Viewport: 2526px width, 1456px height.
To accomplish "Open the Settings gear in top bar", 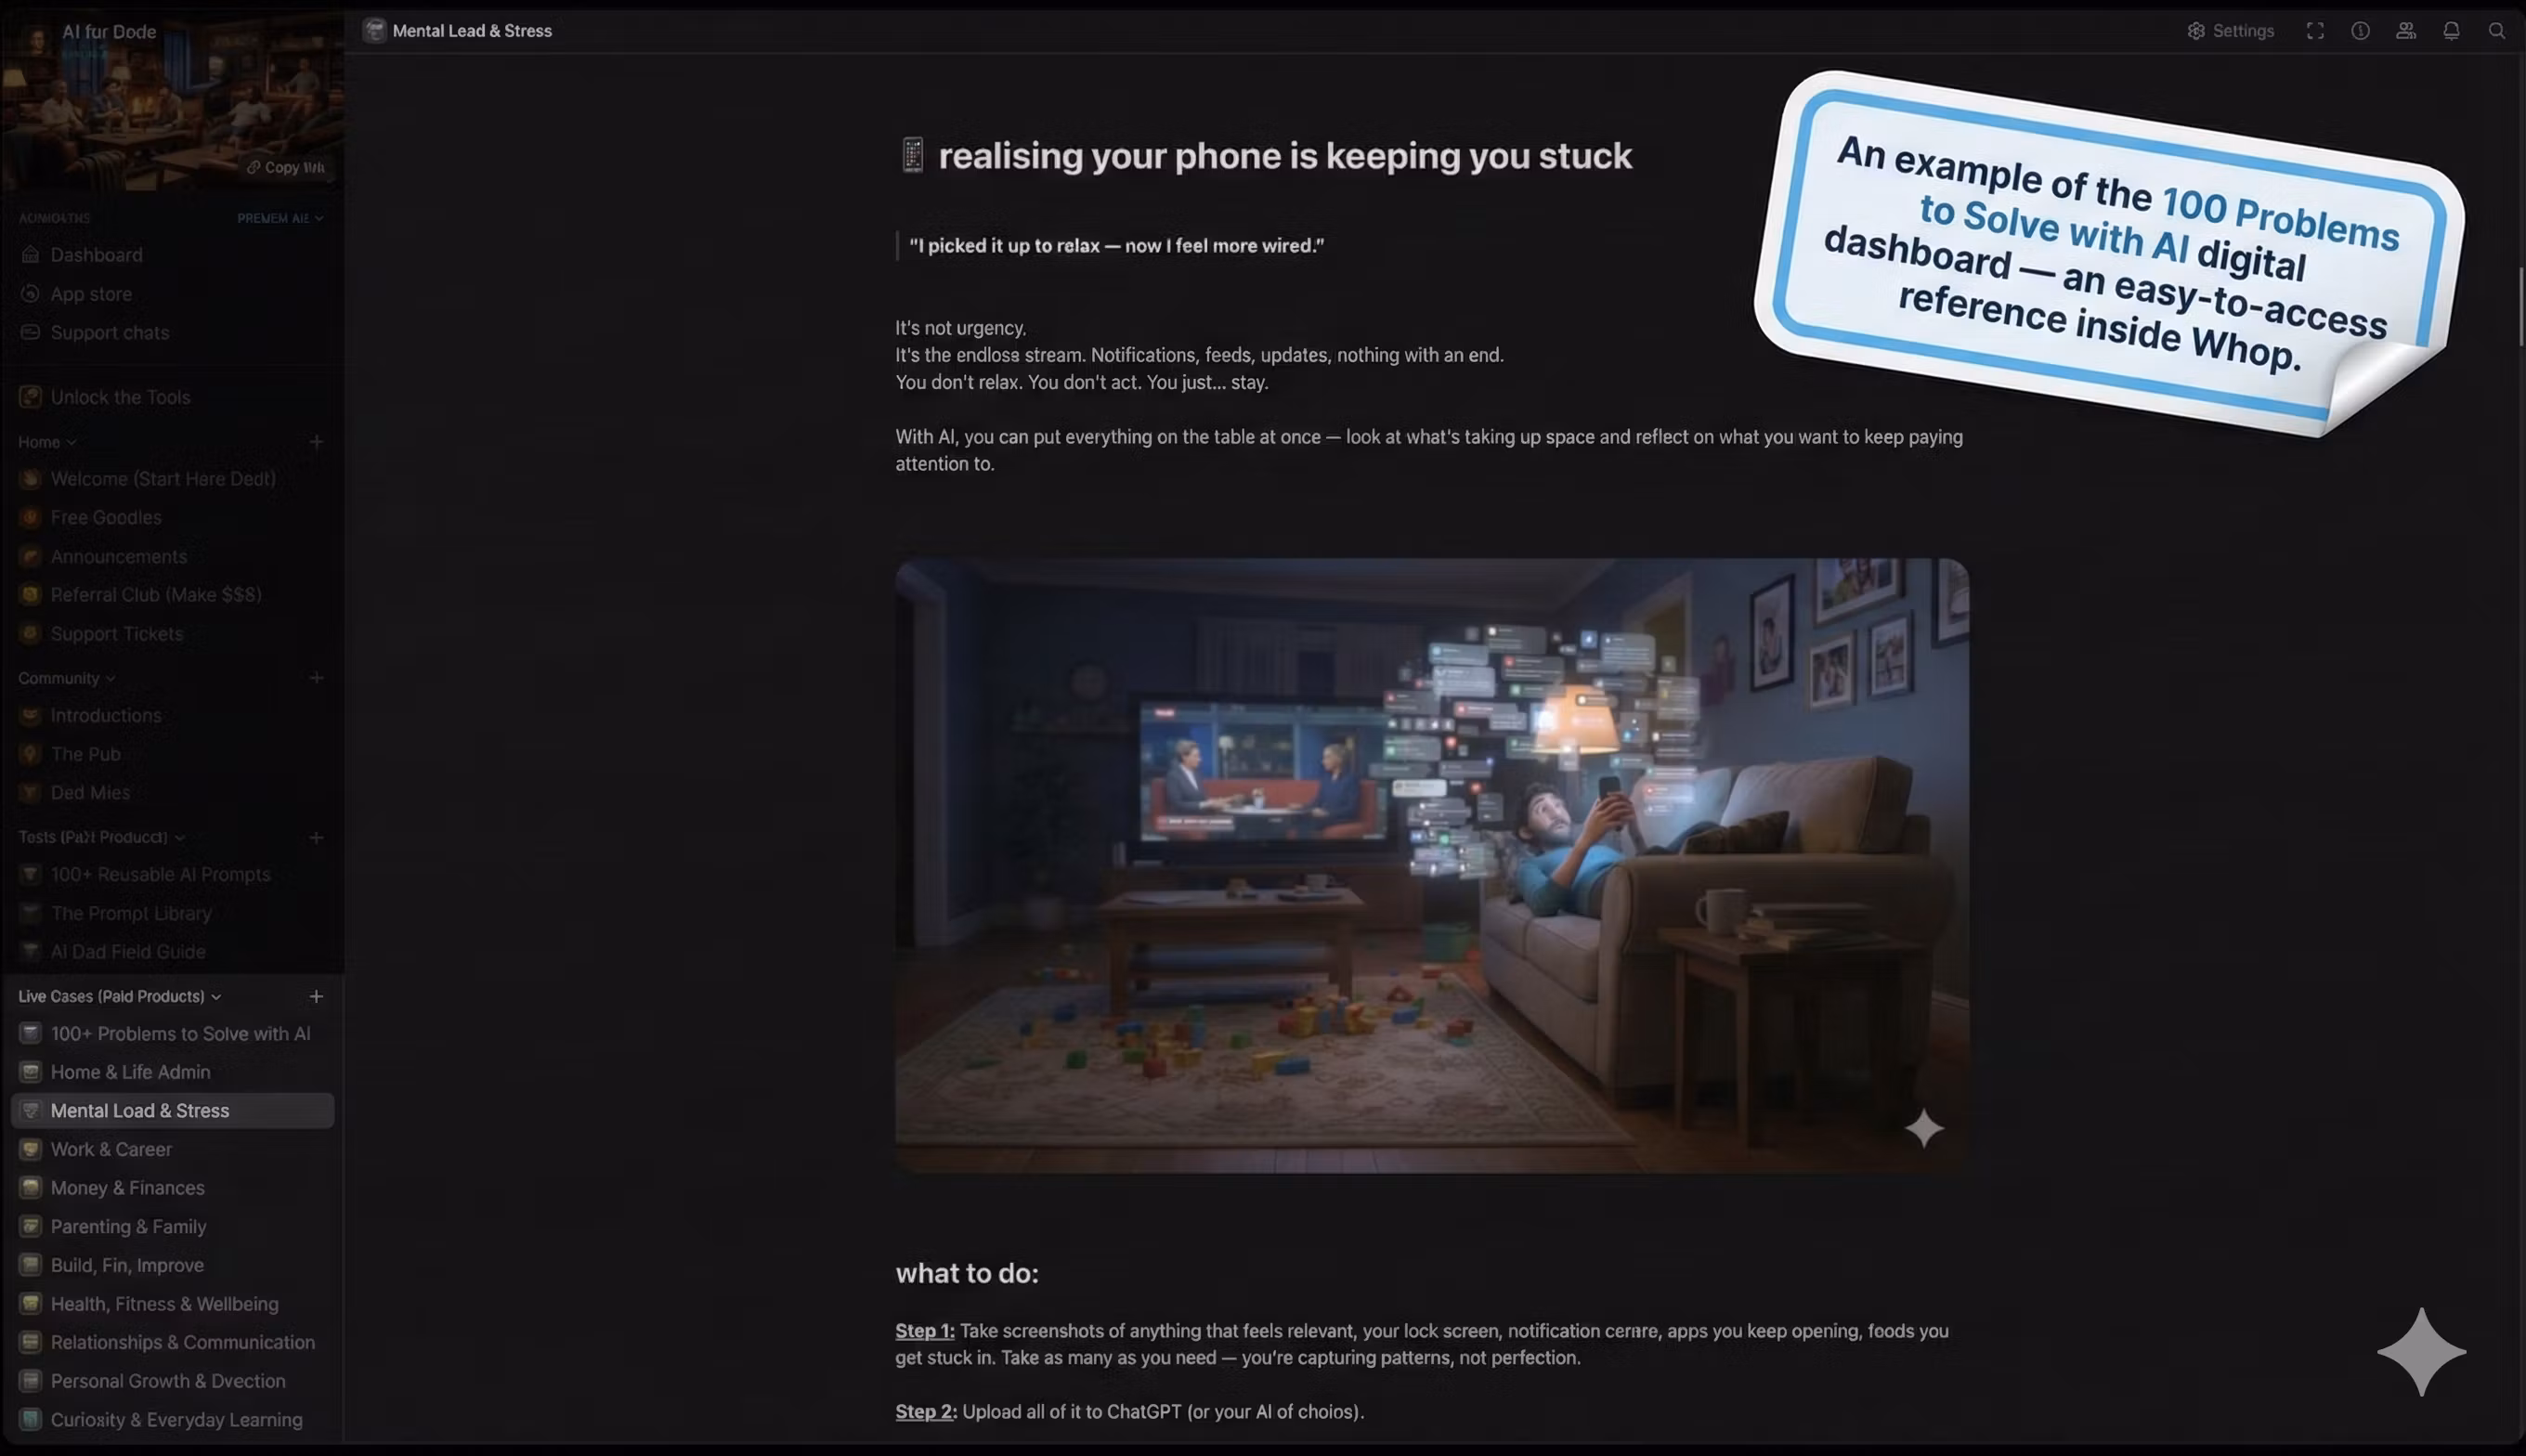I will click(2195, 31).
